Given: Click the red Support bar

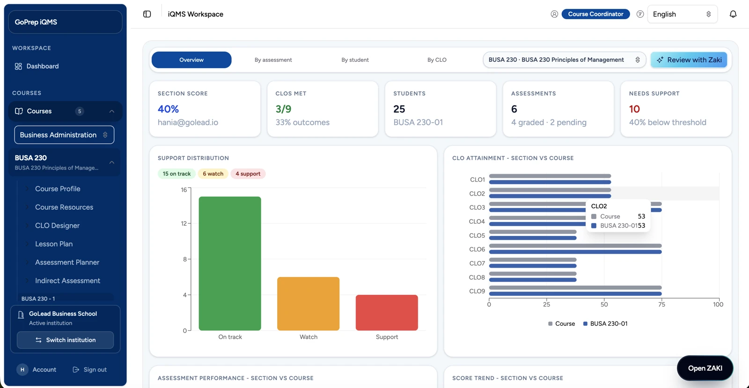Looking at the screenshot, I should point(387,313).
